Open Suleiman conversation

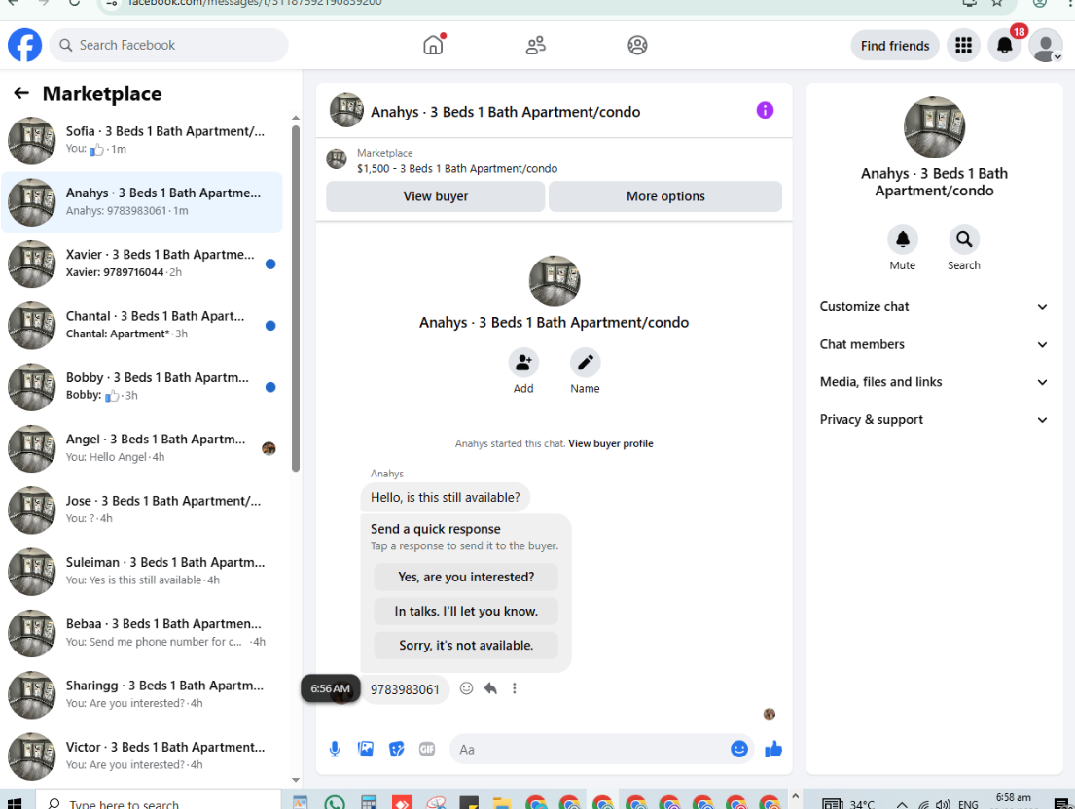(x=142, y=572)
